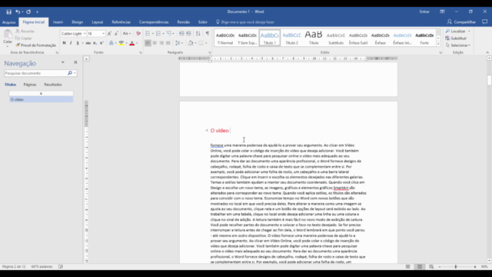Toggle strikethrough formatting (abc)
Image resolution: width=492 pixels, height=277 pixels.
tap(88, 43)
